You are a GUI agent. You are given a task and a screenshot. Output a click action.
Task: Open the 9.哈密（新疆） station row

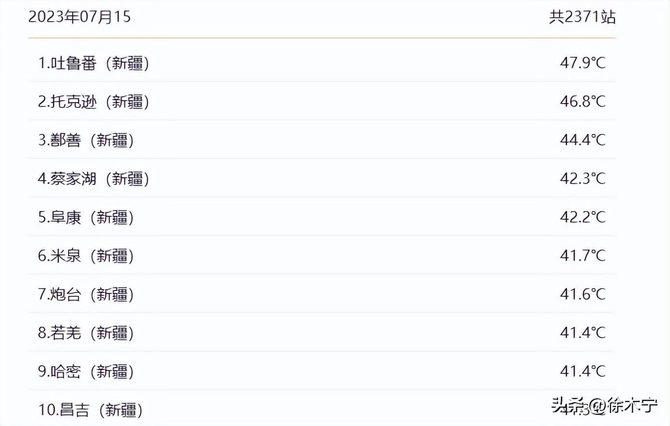tap(86, 372)
